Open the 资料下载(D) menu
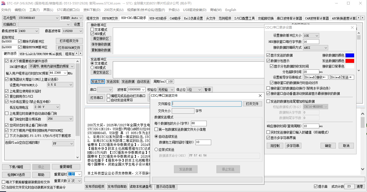 (x=92, y=10)
